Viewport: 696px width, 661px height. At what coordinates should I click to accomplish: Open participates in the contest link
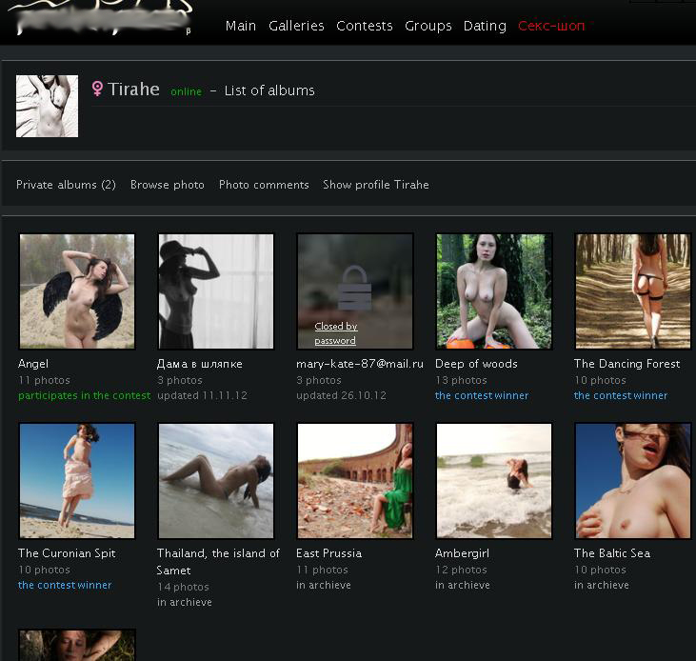pos(85,395)
